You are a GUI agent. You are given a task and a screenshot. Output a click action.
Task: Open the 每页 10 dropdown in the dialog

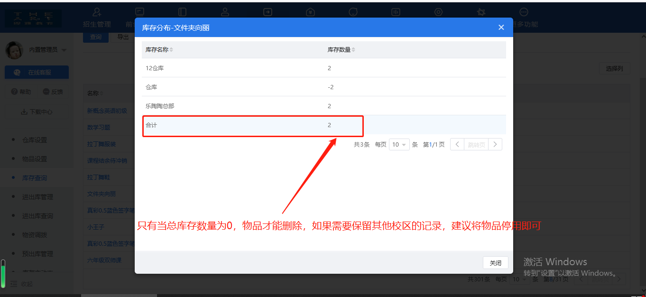click(x=399, y=145)
